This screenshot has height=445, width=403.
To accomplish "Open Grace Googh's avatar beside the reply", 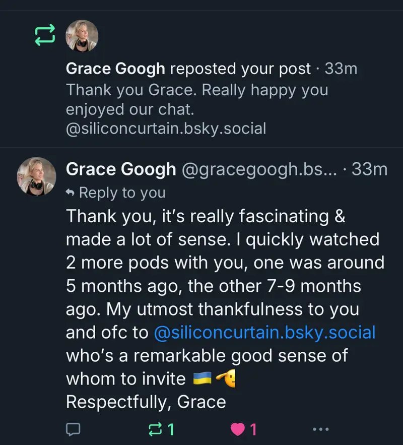I will [x=36, y=175].
